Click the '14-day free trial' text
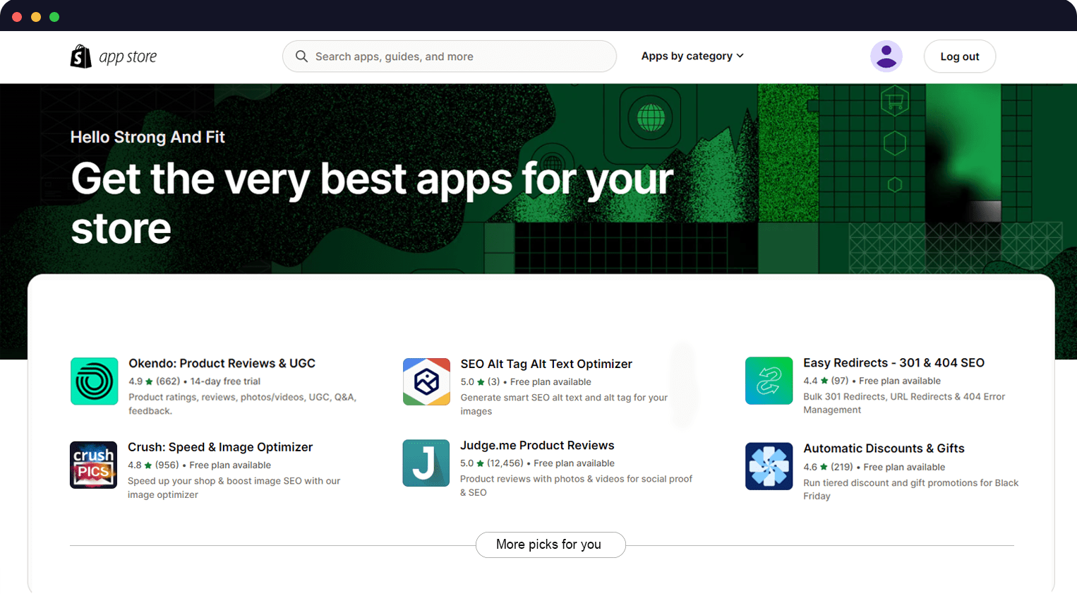1077x594 pixels. 225,381
